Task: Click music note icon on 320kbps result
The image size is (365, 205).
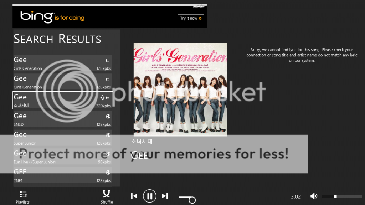Action: 102,98
